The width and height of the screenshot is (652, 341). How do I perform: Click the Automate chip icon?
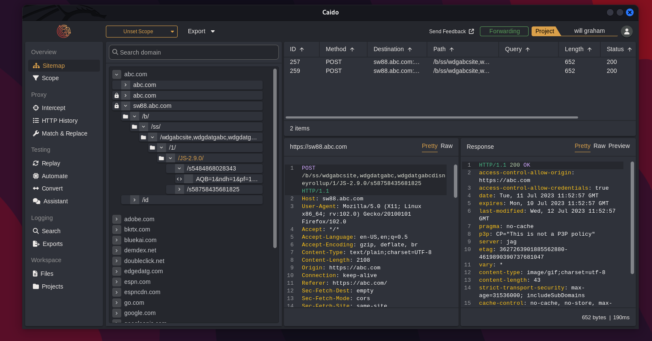pos(36,176)
